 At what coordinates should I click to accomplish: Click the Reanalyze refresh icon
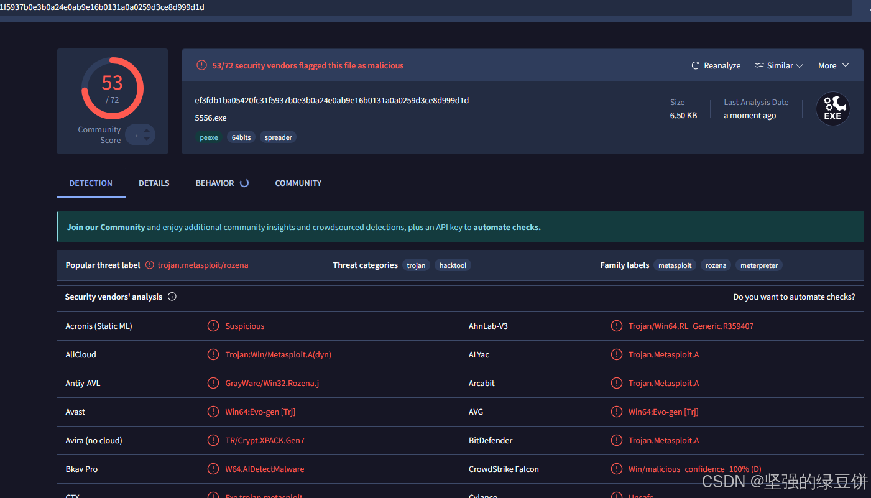696,65
